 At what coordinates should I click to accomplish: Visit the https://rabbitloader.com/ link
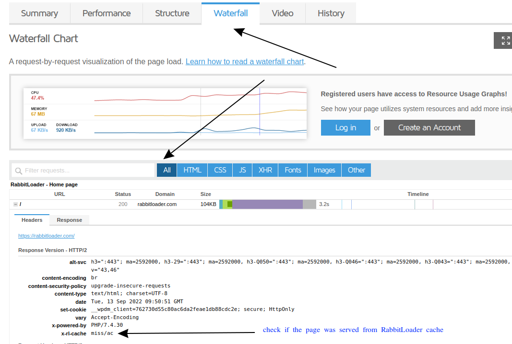click(x=46, y=235)
